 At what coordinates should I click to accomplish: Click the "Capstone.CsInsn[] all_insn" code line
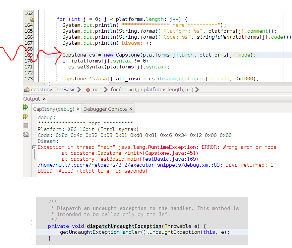(x=160, y=79)
